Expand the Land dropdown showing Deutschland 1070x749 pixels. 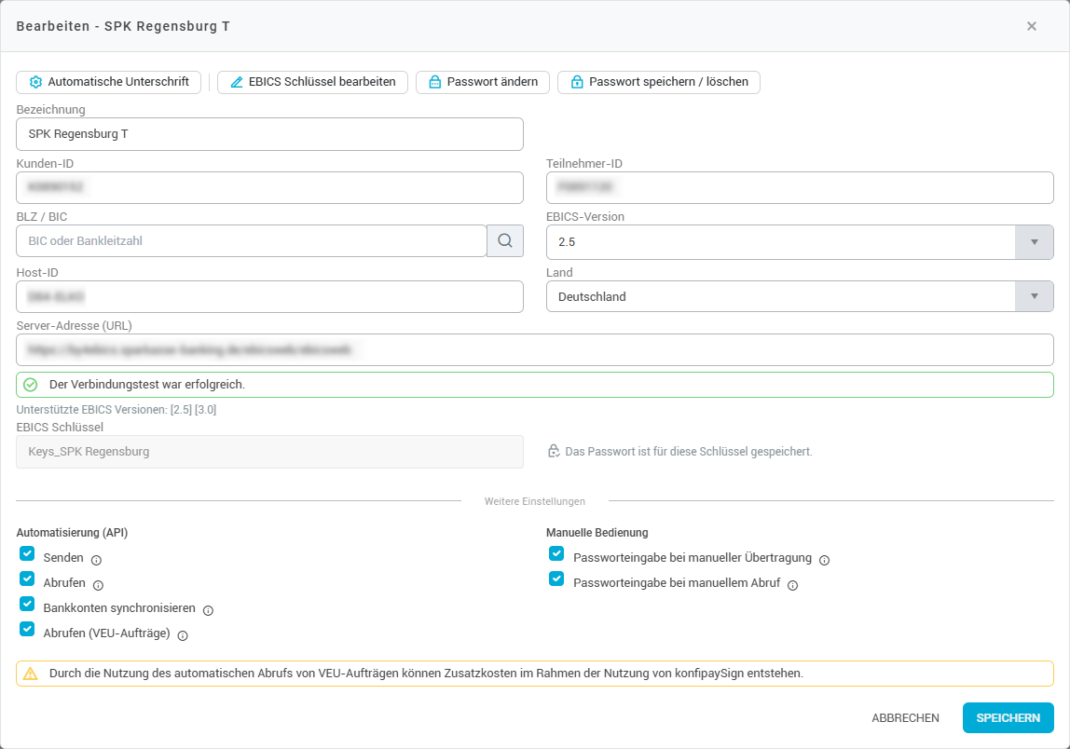point(1033,297)
